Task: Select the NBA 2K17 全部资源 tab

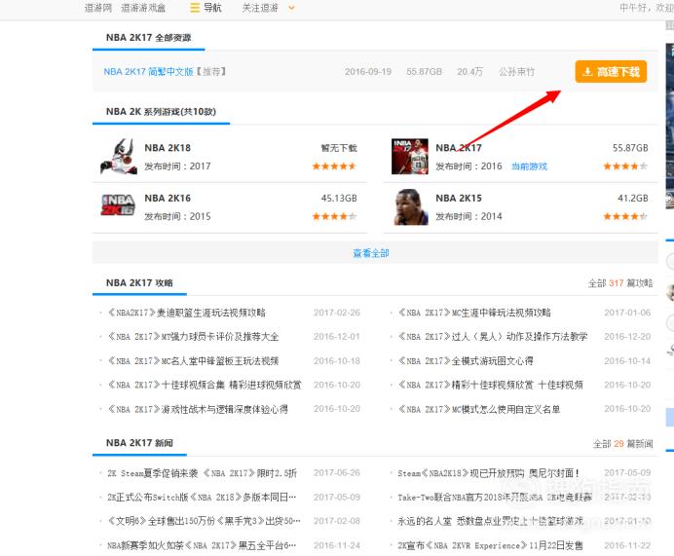Action: [149, 38]
